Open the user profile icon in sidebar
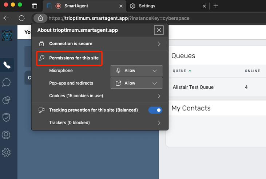The image size is (266, 179). (x=7, y=135)
